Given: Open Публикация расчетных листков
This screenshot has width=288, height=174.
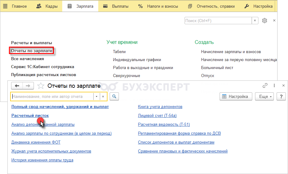Looking at the screenshot, I should 43,75.
